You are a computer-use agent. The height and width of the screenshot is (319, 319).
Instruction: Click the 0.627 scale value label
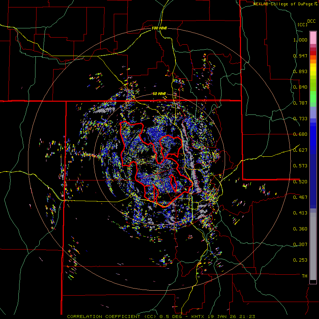(300, 150)
